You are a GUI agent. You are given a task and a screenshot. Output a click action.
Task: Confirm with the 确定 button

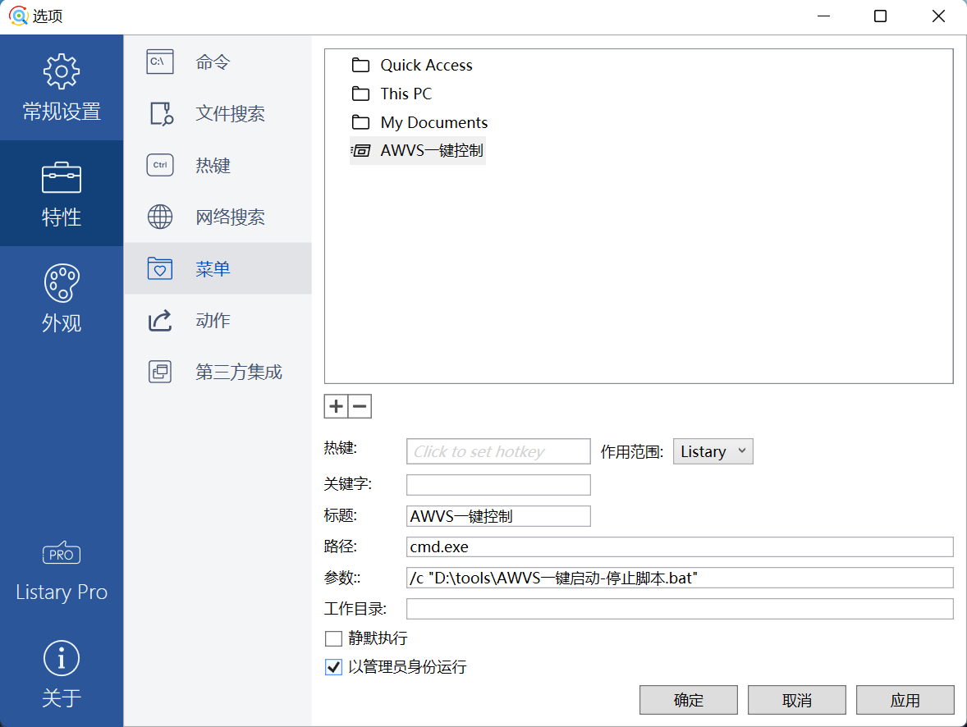[688, 700]
